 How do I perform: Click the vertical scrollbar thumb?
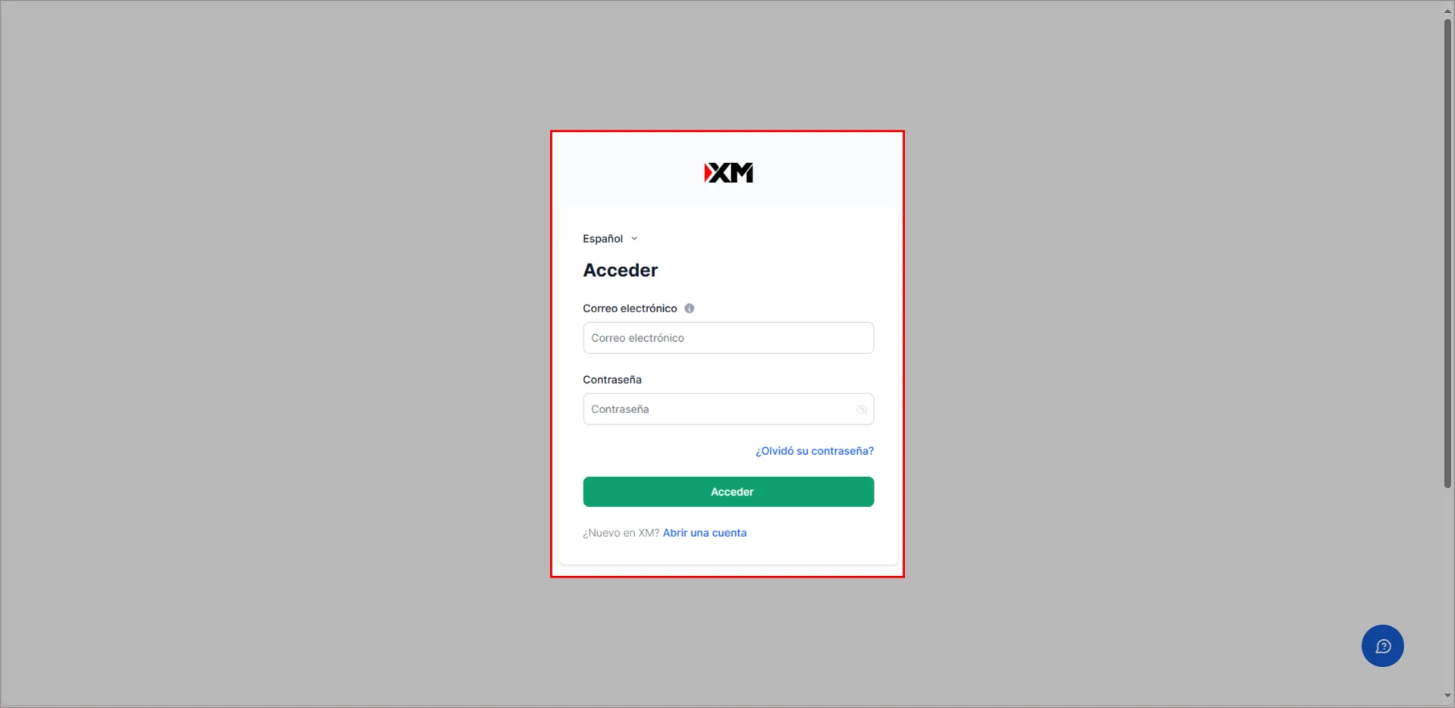click(1447, 253)
